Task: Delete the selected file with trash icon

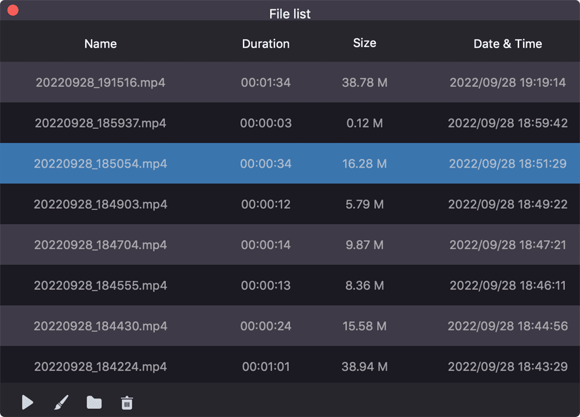Action: pyautogui.click(x=127, y=402)
